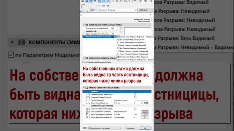The image size is (234, 131).
Task: Click the stair symbol icon on 'Выше релевантного этажа' row
Action: 113,34
